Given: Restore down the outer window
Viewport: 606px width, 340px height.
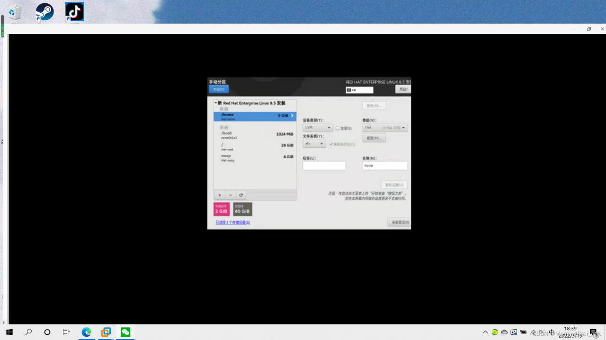Looking at the screenshot, I should (589, 29).
